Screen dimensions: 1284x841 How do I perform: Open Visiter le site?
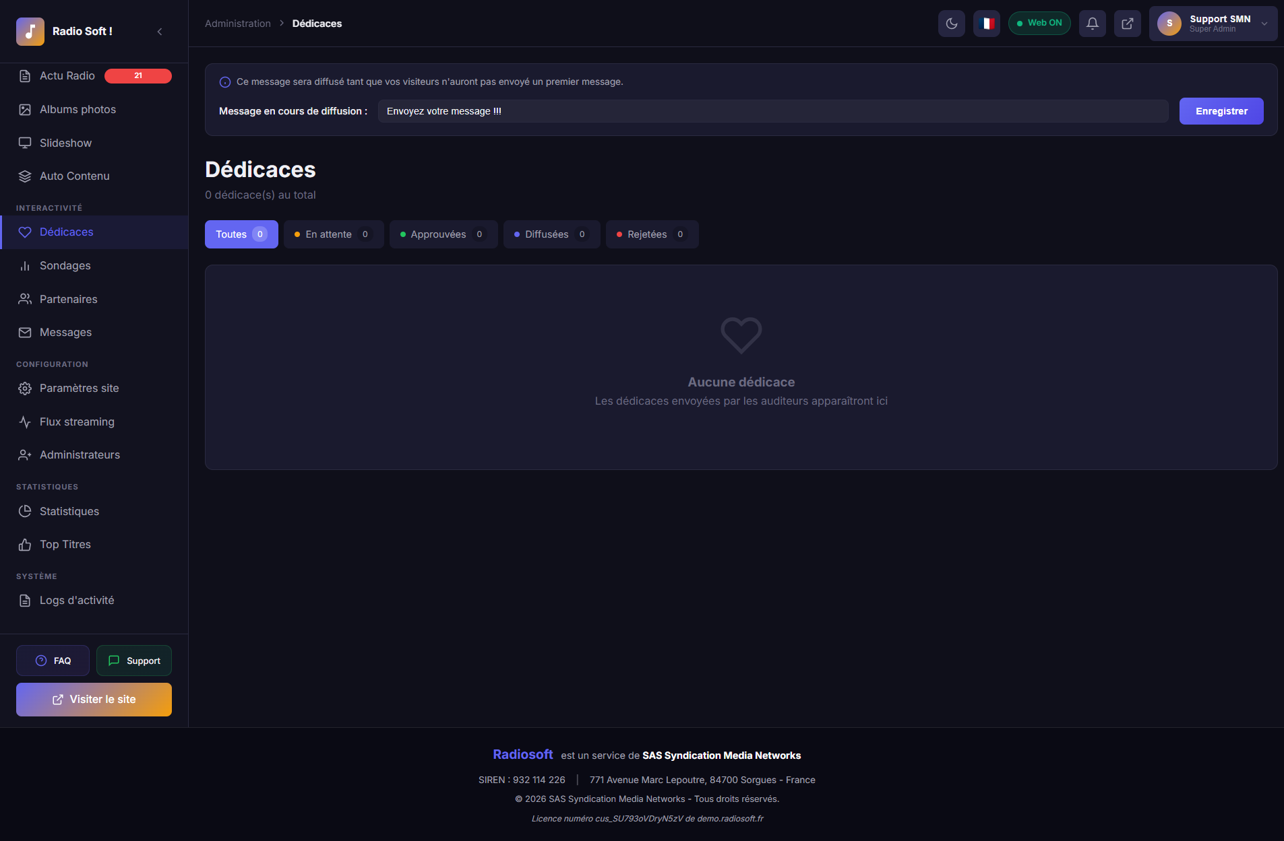click(93, 699)
